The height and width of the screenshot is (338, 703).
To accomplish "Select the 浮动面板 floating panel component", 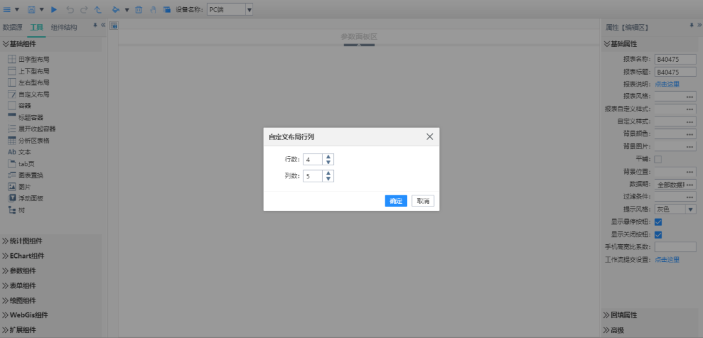I will pos(29,198).
